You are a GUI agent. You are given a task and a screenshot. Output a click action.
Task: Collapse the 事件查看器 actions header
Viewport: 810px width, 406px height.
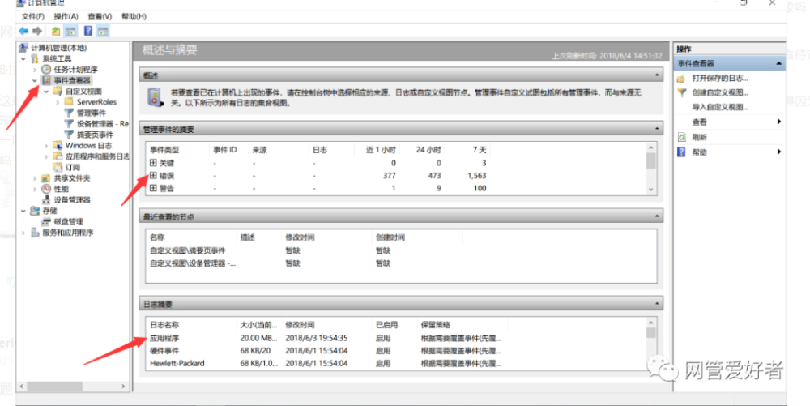778,63
